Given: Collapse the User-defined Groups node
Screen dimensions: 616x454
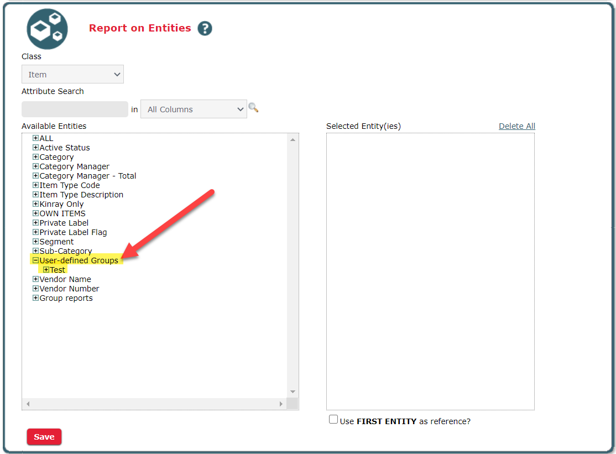Looking at the screenshot, I should [x=36, y=260].
